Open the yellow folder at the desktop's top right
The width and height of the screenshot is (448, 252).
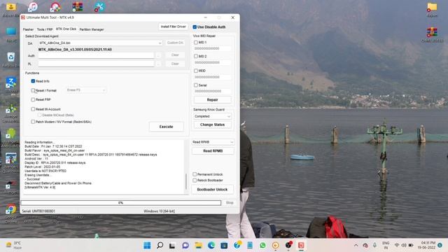coord(432,7)
